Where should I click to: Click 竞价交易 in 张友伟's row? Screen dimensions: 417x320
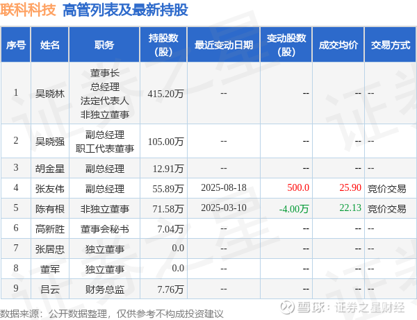pyautogui.click(x=386, y=189)
